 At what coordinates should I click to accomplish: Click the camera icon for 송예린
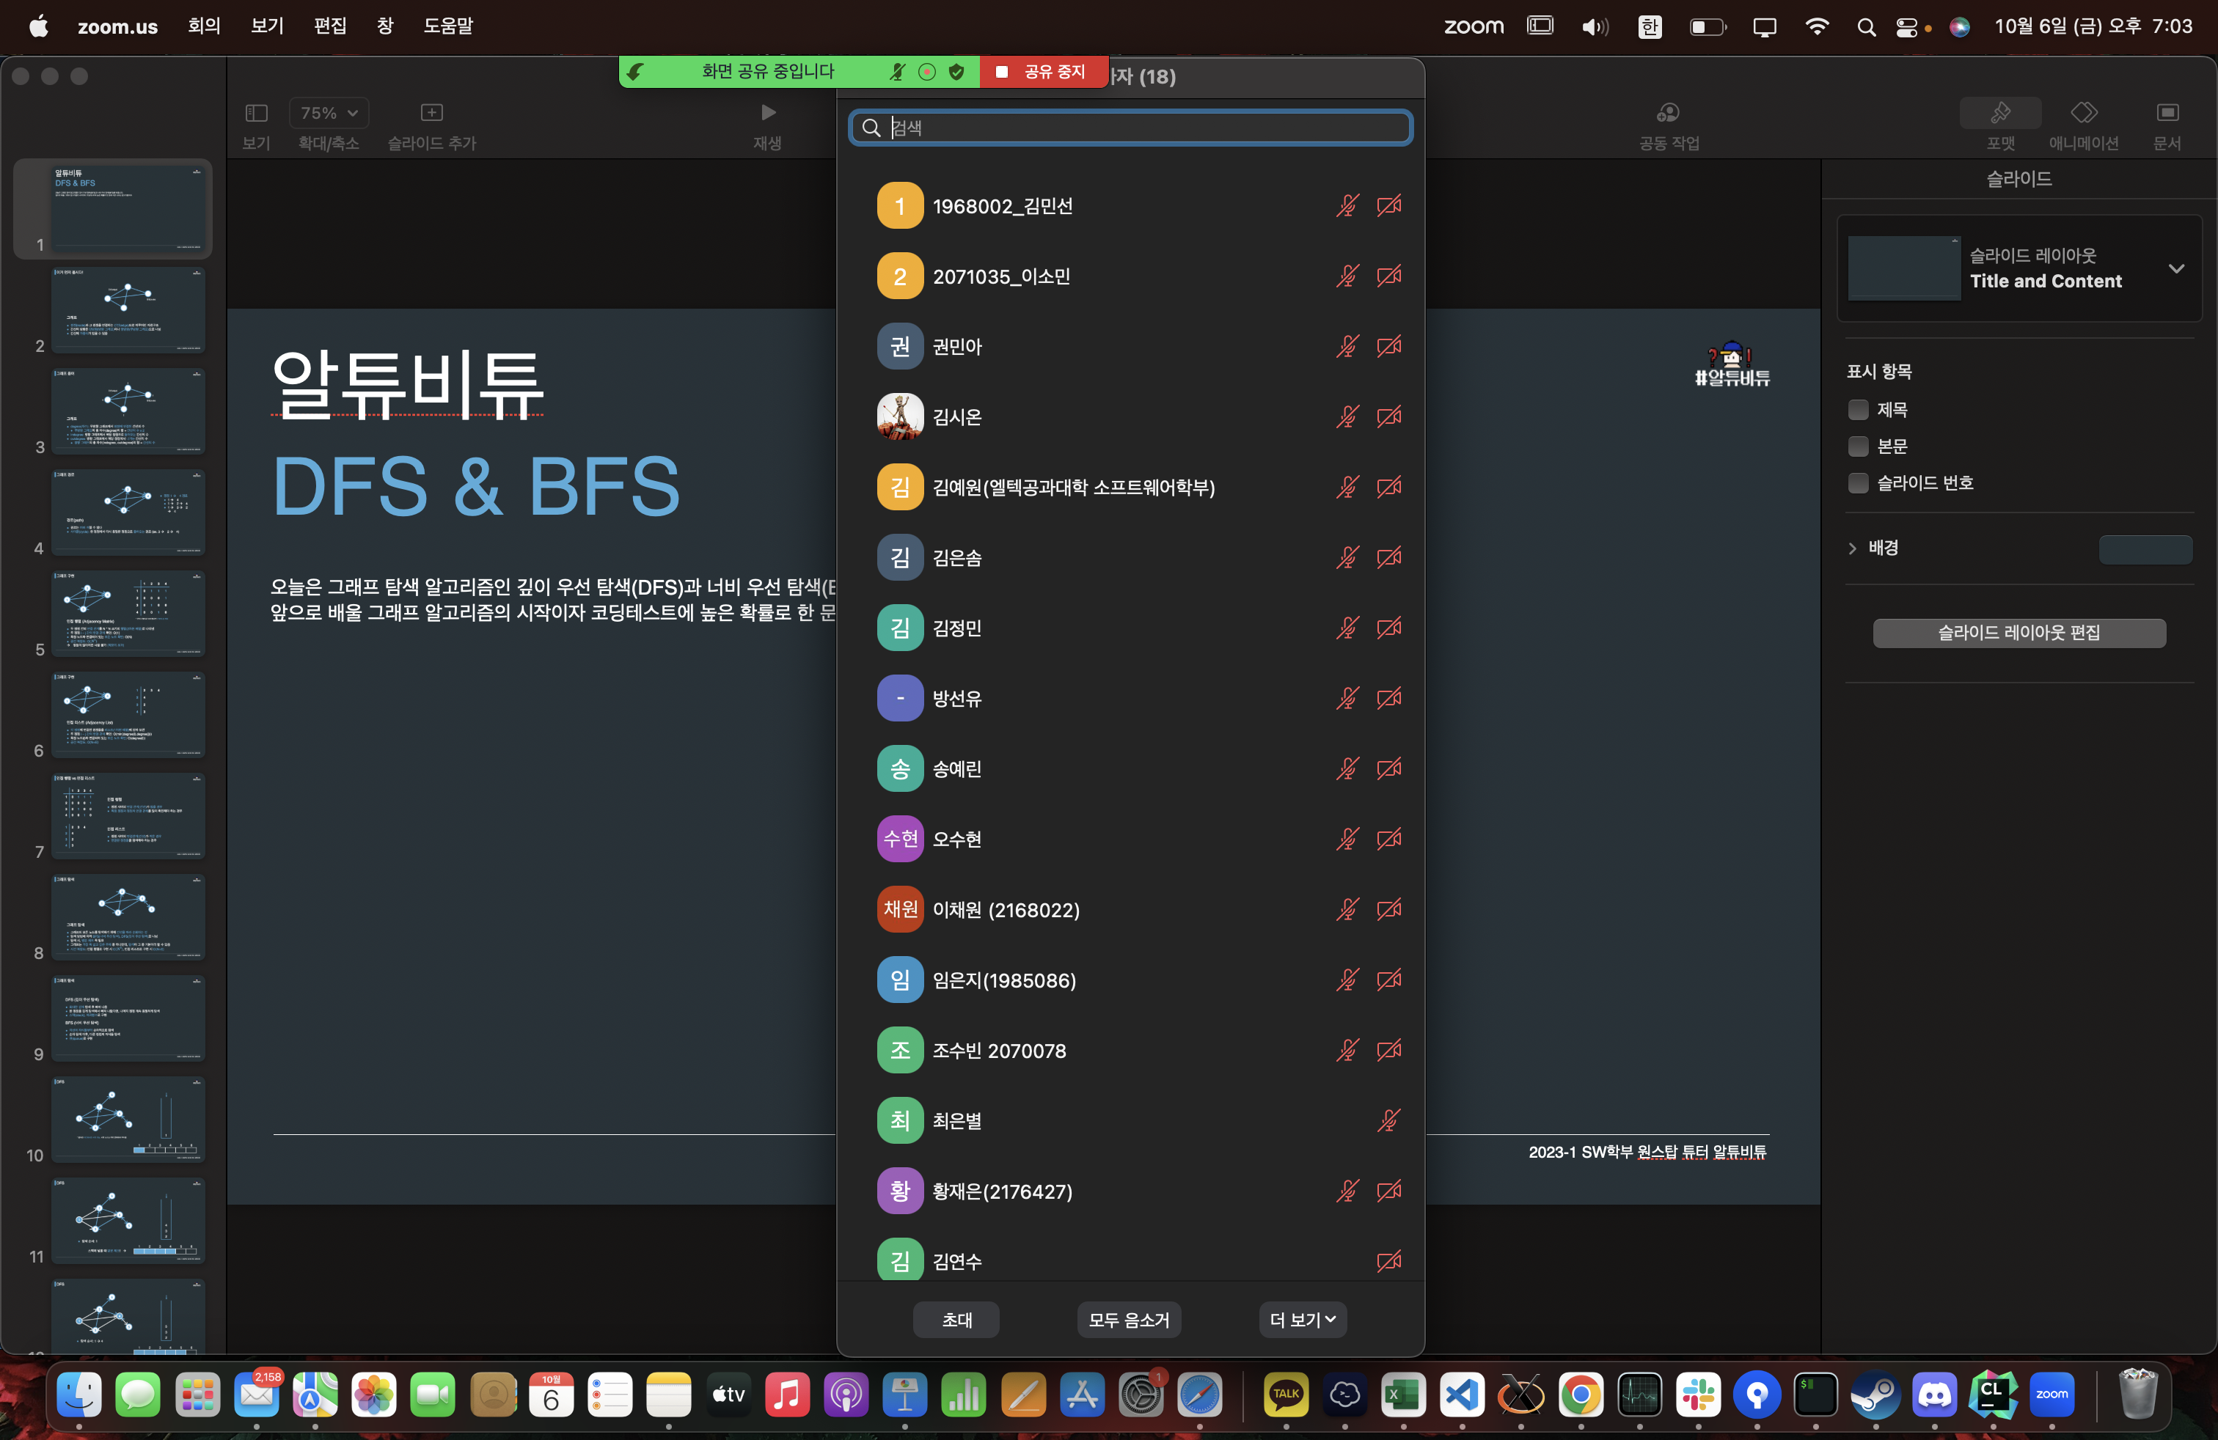point(1388,768)
